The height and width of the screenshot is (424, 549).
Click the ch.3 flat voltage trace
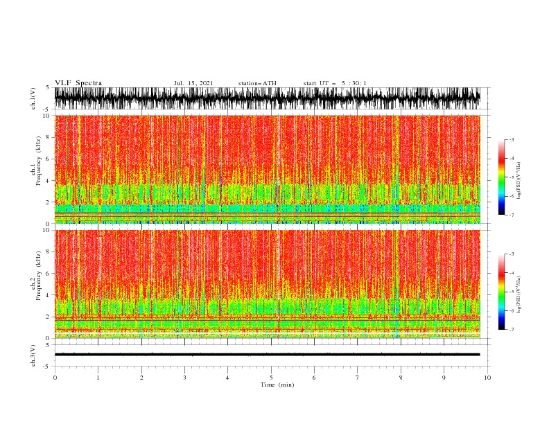pos(267,355)
